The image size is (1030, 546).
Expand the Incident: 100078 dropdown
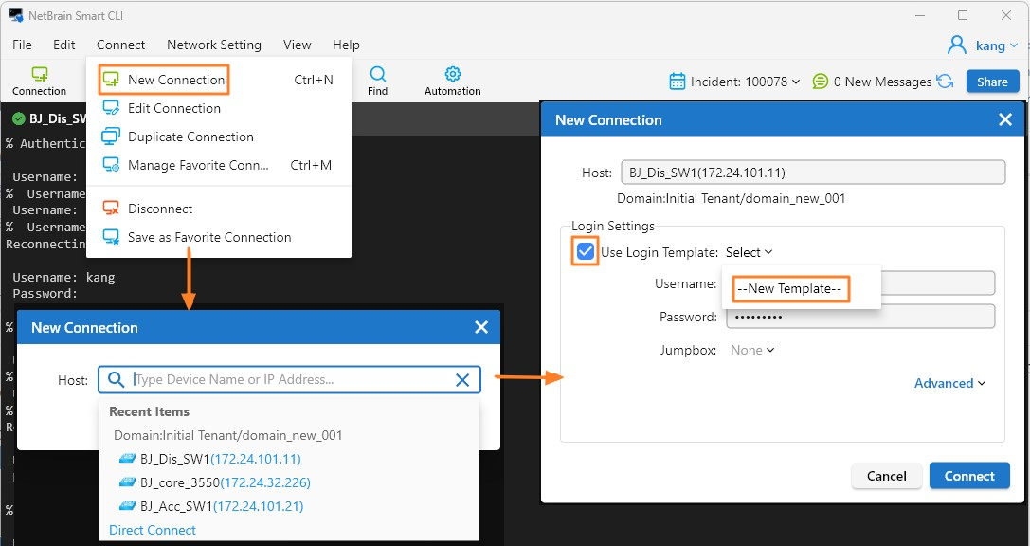(x=745, y=82)
